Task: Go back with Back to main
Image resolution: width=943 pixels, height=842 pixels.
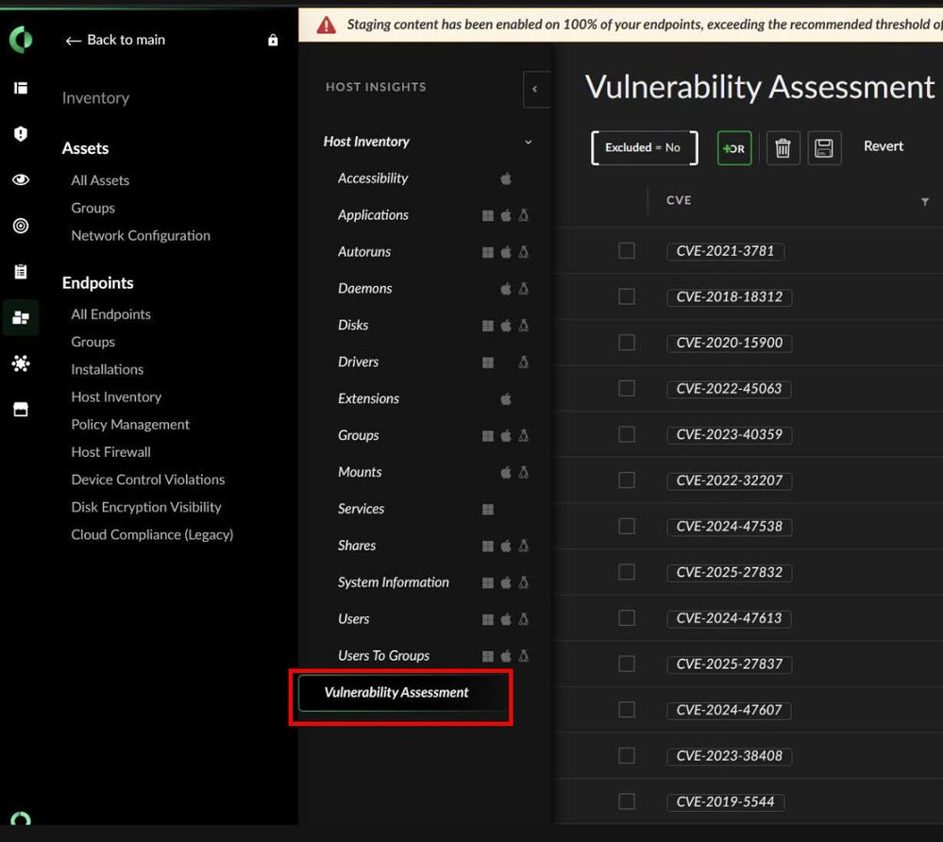Action: pos(115,41)
